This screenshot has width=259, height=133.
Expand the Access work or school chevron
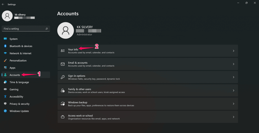233,117
